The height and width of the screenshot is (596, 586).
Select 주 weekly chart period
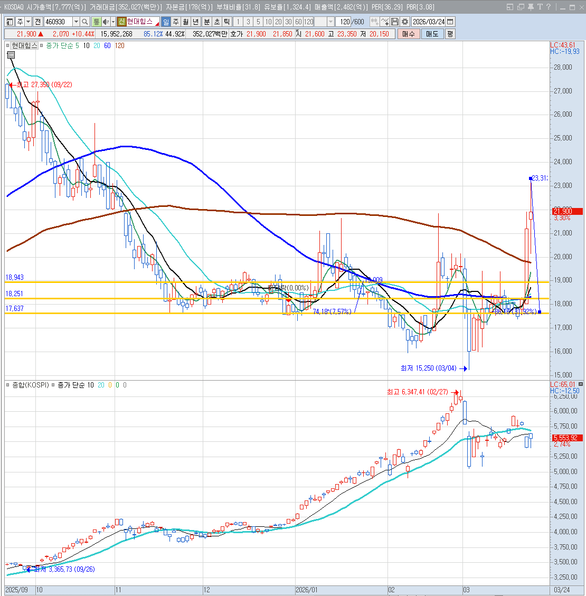coord(176,22)
